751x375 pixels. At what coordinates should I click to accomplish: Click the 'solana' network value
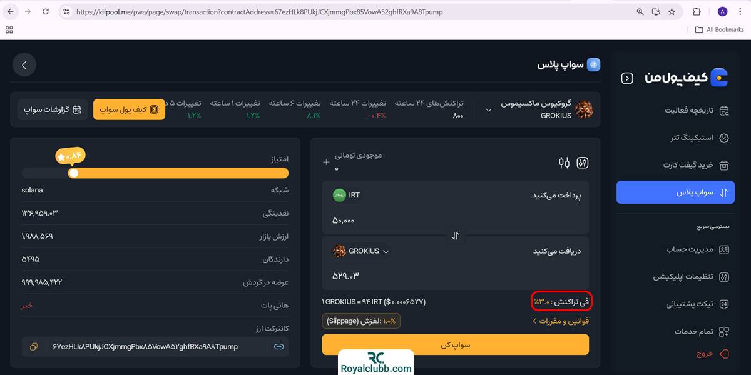click(32, 190)
